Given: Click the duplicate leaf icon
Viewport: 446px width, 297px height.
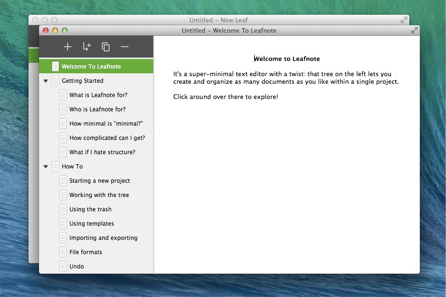Looking at the screenshot, I should pos(106,47).
